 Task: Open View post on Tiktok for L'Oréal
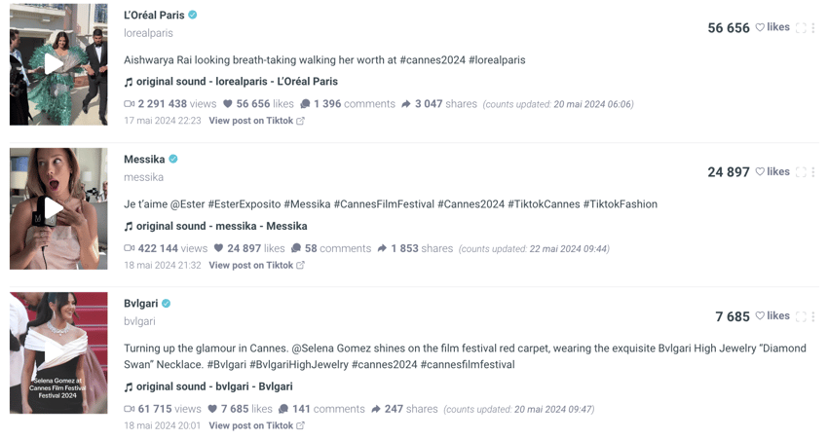(x=256, y=121)
